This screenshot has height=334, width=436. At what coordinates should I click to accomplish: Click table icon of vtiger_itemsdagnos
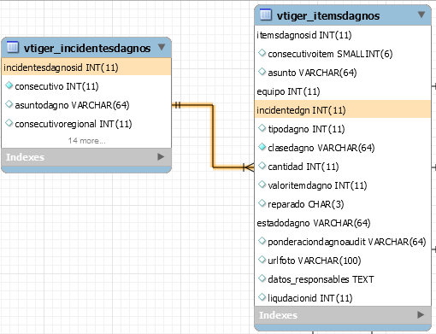(x=266, y=15)
